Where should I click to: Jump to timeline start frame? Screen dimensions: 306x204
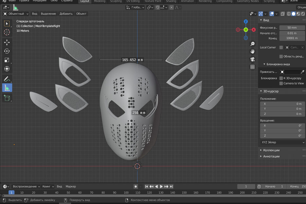tap(146, 186)
